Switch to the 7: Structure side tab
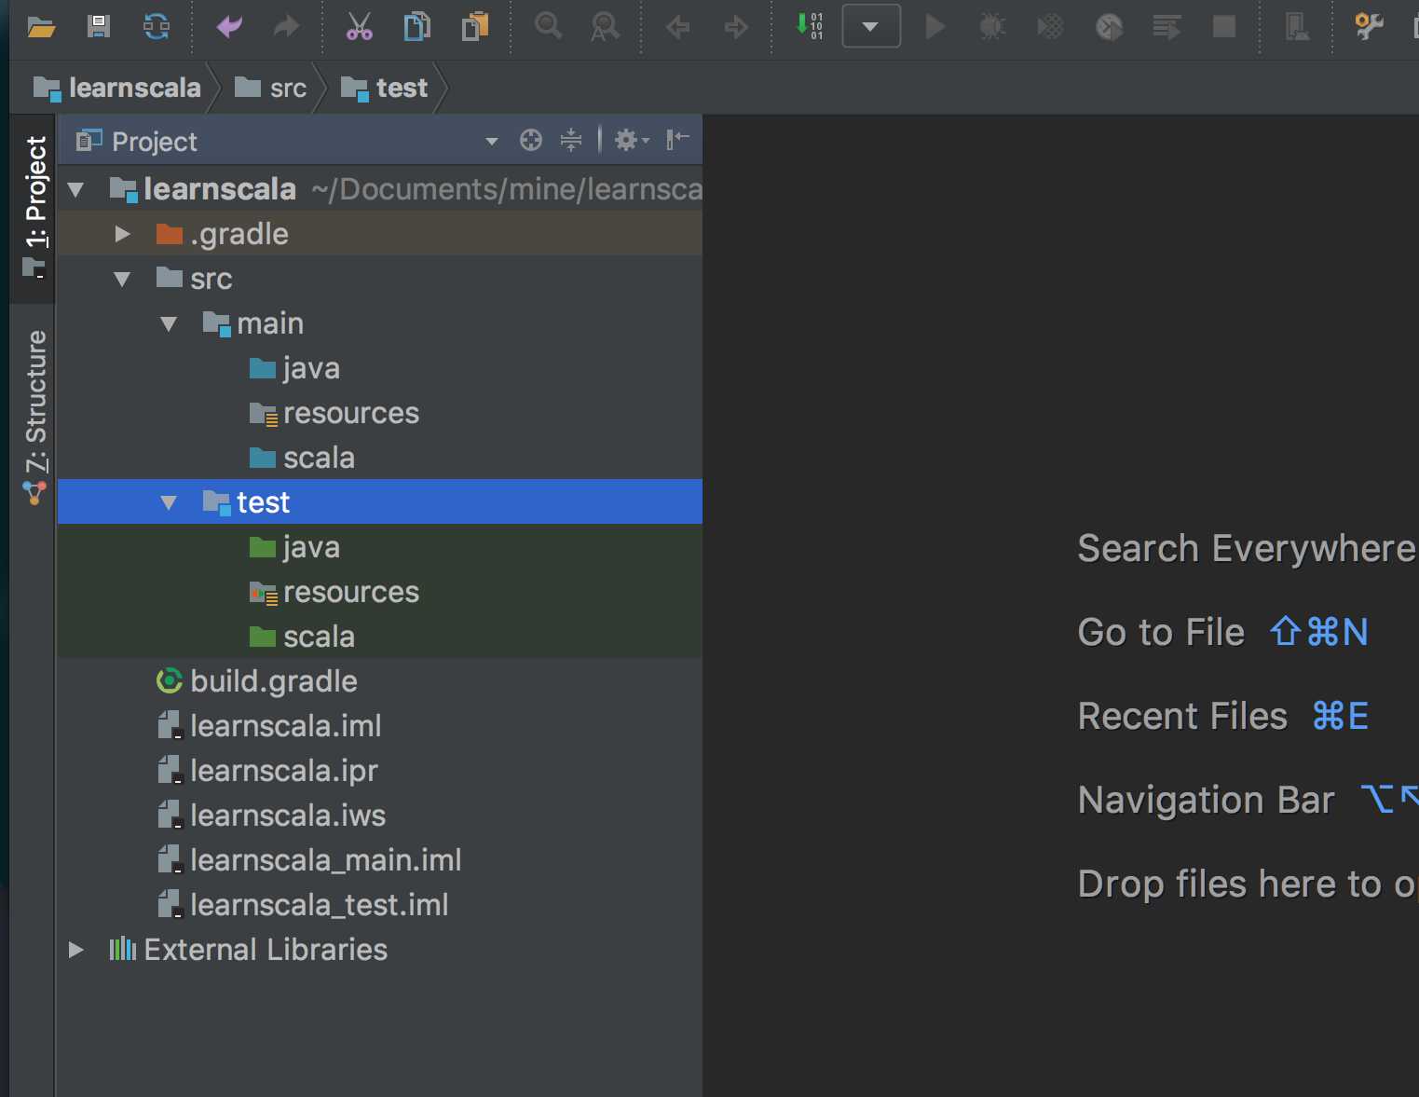The height and width of the screenshot is (1097, 1419). tap(34, 417)
